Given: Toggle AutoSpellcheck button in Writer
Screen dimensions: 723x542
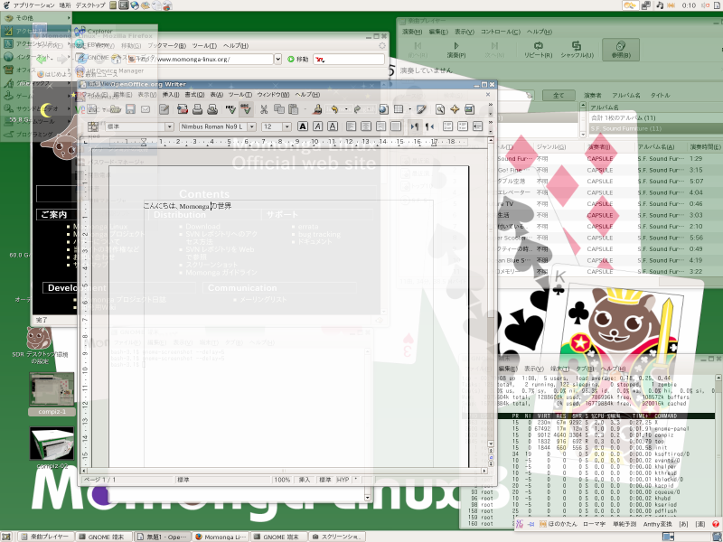Looking at the screenshot, I should click(x=246, y=109).
